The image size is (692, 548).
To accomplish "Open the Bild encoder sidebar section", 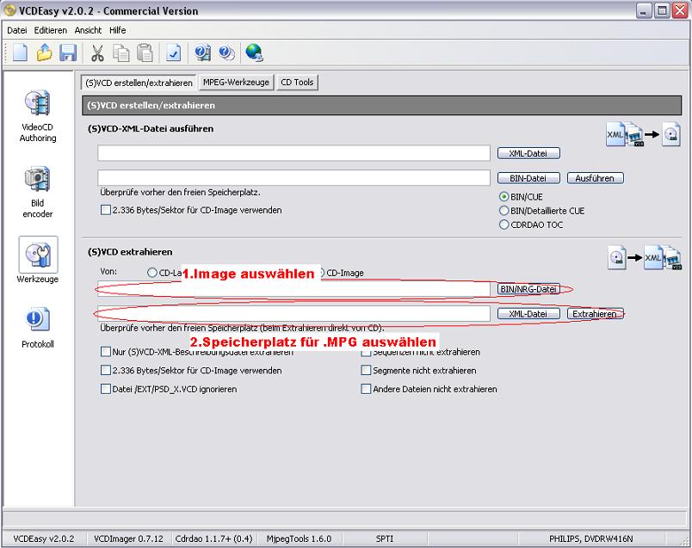I will (38, 192).
